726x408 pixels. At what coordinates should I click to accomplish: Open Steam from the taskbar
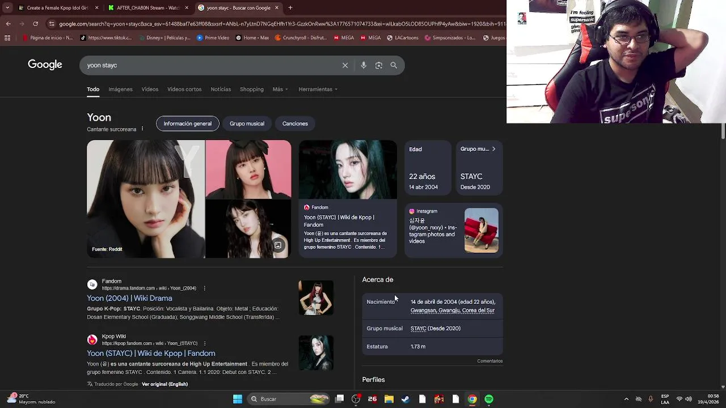(406, 399)
